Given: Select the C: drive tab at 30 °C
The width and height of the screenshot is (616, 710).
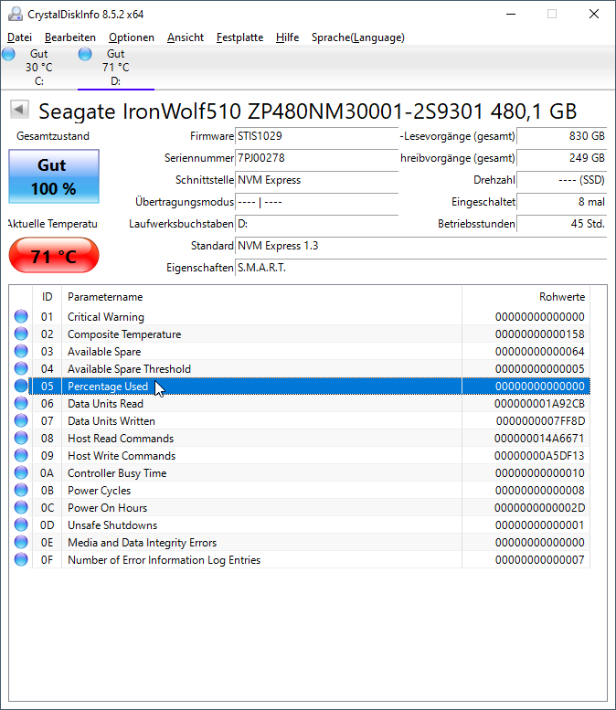Looking at the screenshot, I should click(39, 68).
